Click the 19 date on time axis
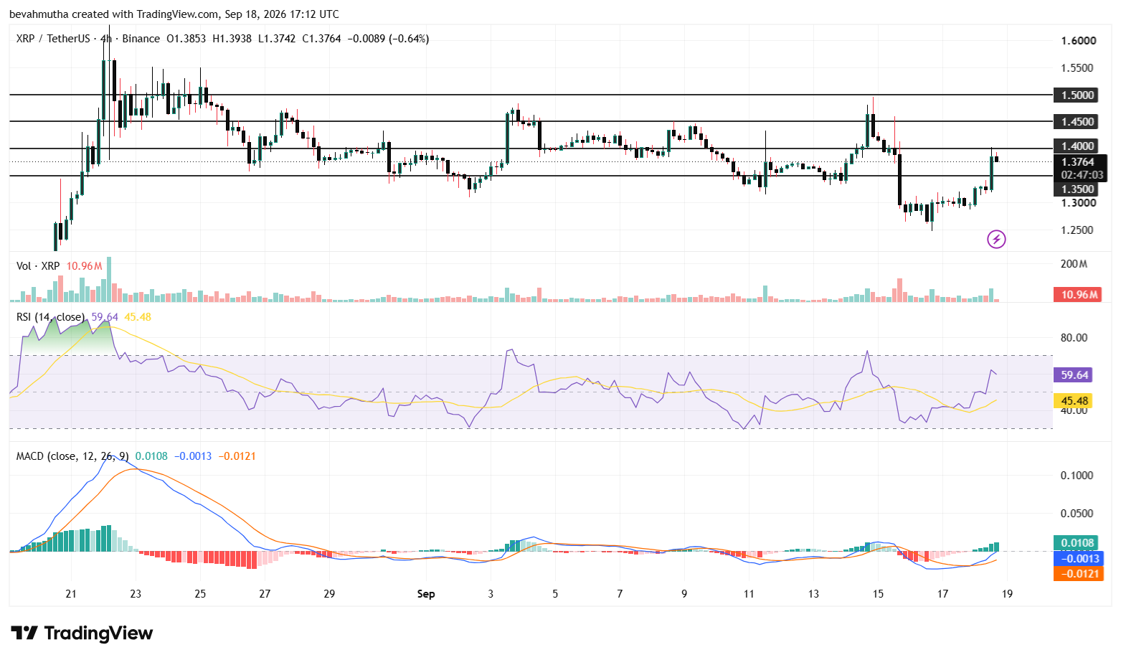The height and width of the screenshot is (660, 1121). pos(1007,594)
